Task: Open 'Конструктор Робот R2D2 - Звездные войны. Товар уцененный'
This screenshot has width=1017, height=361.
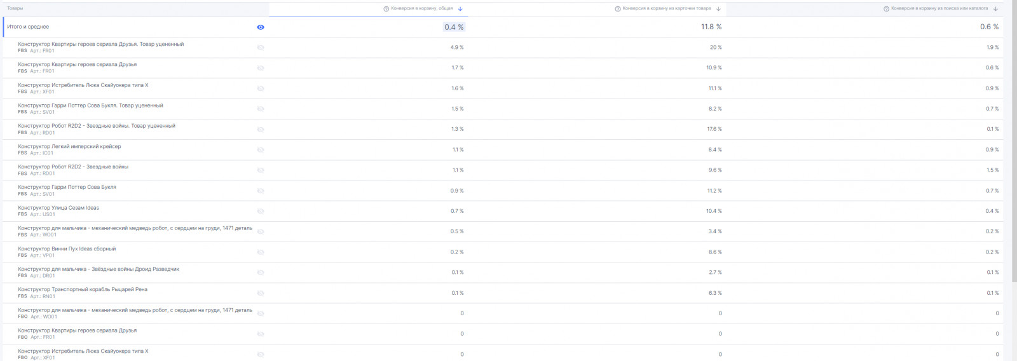Action: coord(97,126)
